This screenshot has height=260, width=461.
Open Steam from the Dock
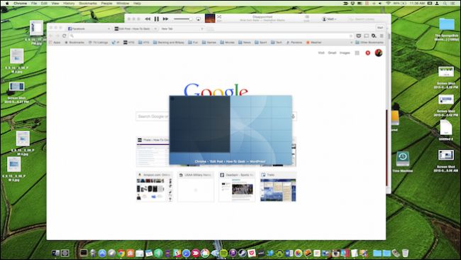coord(243,253)
